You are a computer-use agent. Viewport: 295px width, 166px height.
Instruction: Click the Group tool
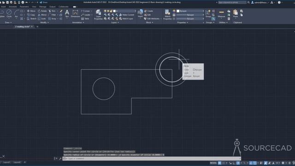pos(208,13)
